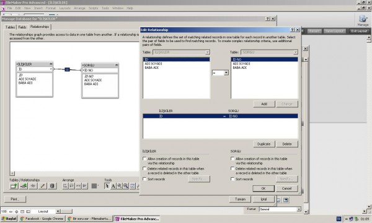
Task: Select the ID = ID NO relationship row
Action: pyautogui.click(x=220, y=116)
